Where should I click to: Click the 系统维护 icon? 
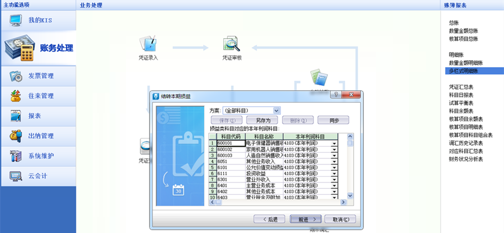pyautogui.click(x=16, y=156)
